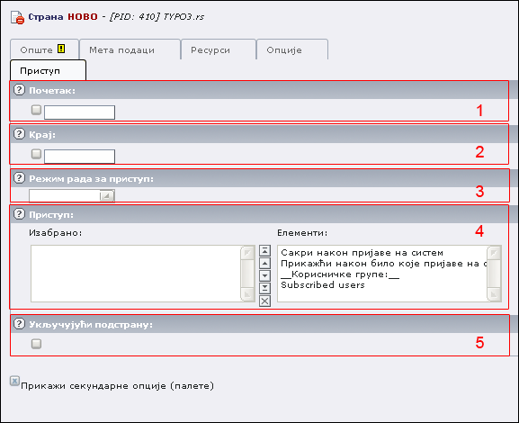Screen dimensions: 519x423
Task: Click the help icon beside Приступ header
Action: (19, 214)
